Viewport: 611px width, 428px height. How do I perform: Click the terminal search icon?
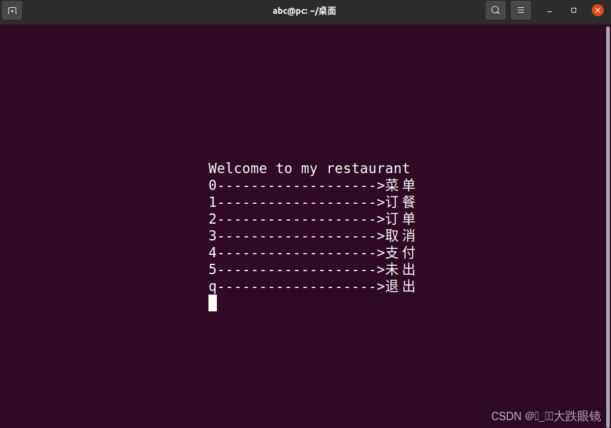coord(495,10)
